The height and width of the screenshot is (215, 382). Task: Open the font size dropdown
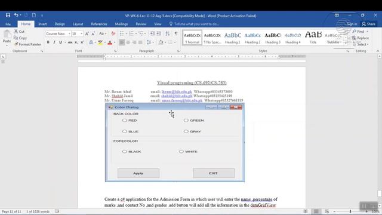[81, 33]
